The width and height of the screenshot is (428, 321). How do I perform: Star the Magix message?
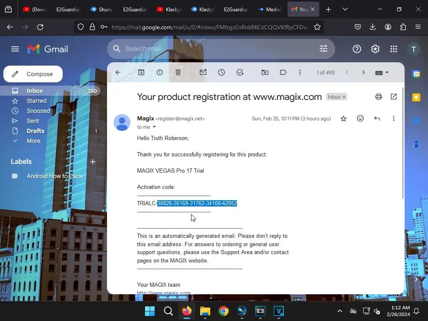pyautogui.click(x=344, y=118)
